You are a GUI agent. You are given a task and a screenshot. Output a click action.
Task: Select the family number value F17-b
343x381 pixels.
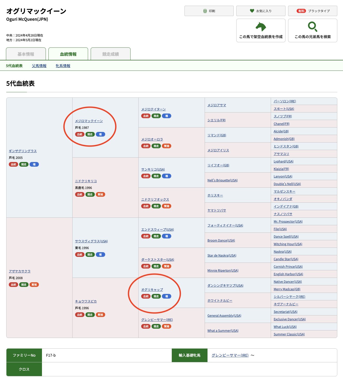click(51, 355)
